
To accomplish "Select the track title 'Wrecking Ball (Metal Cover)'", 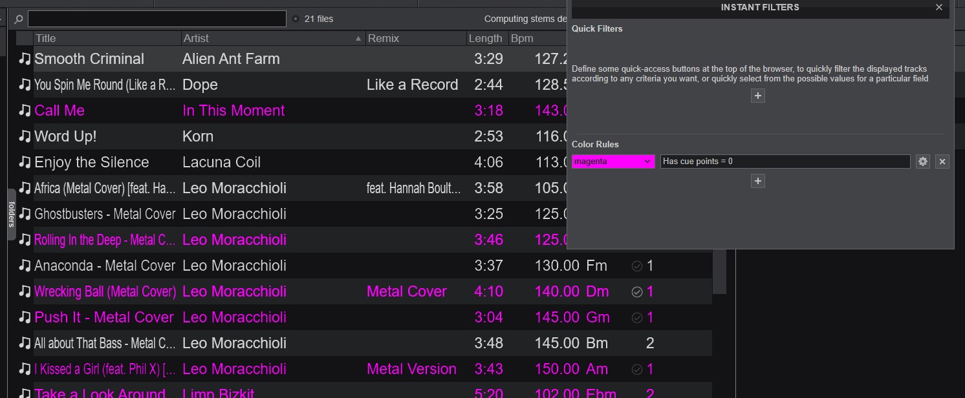I will 105,291.
